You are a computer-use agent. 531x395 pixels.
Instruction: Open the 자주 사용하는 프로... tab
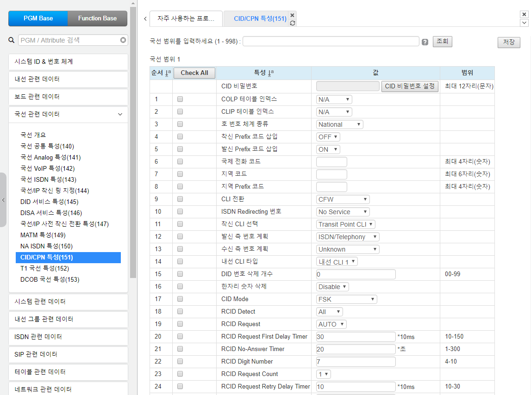pos(186,19)
